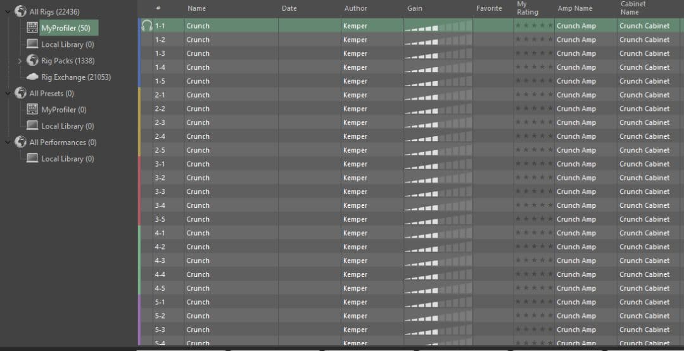684x351 pixels.
Task: Select the Crunch rig in row 5-2
Action: pos(198,316)
